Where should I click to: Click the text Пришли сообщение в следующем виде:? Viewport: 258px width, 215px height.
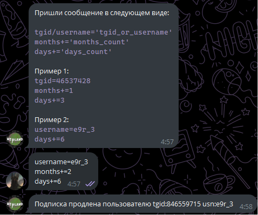[102, 13]
